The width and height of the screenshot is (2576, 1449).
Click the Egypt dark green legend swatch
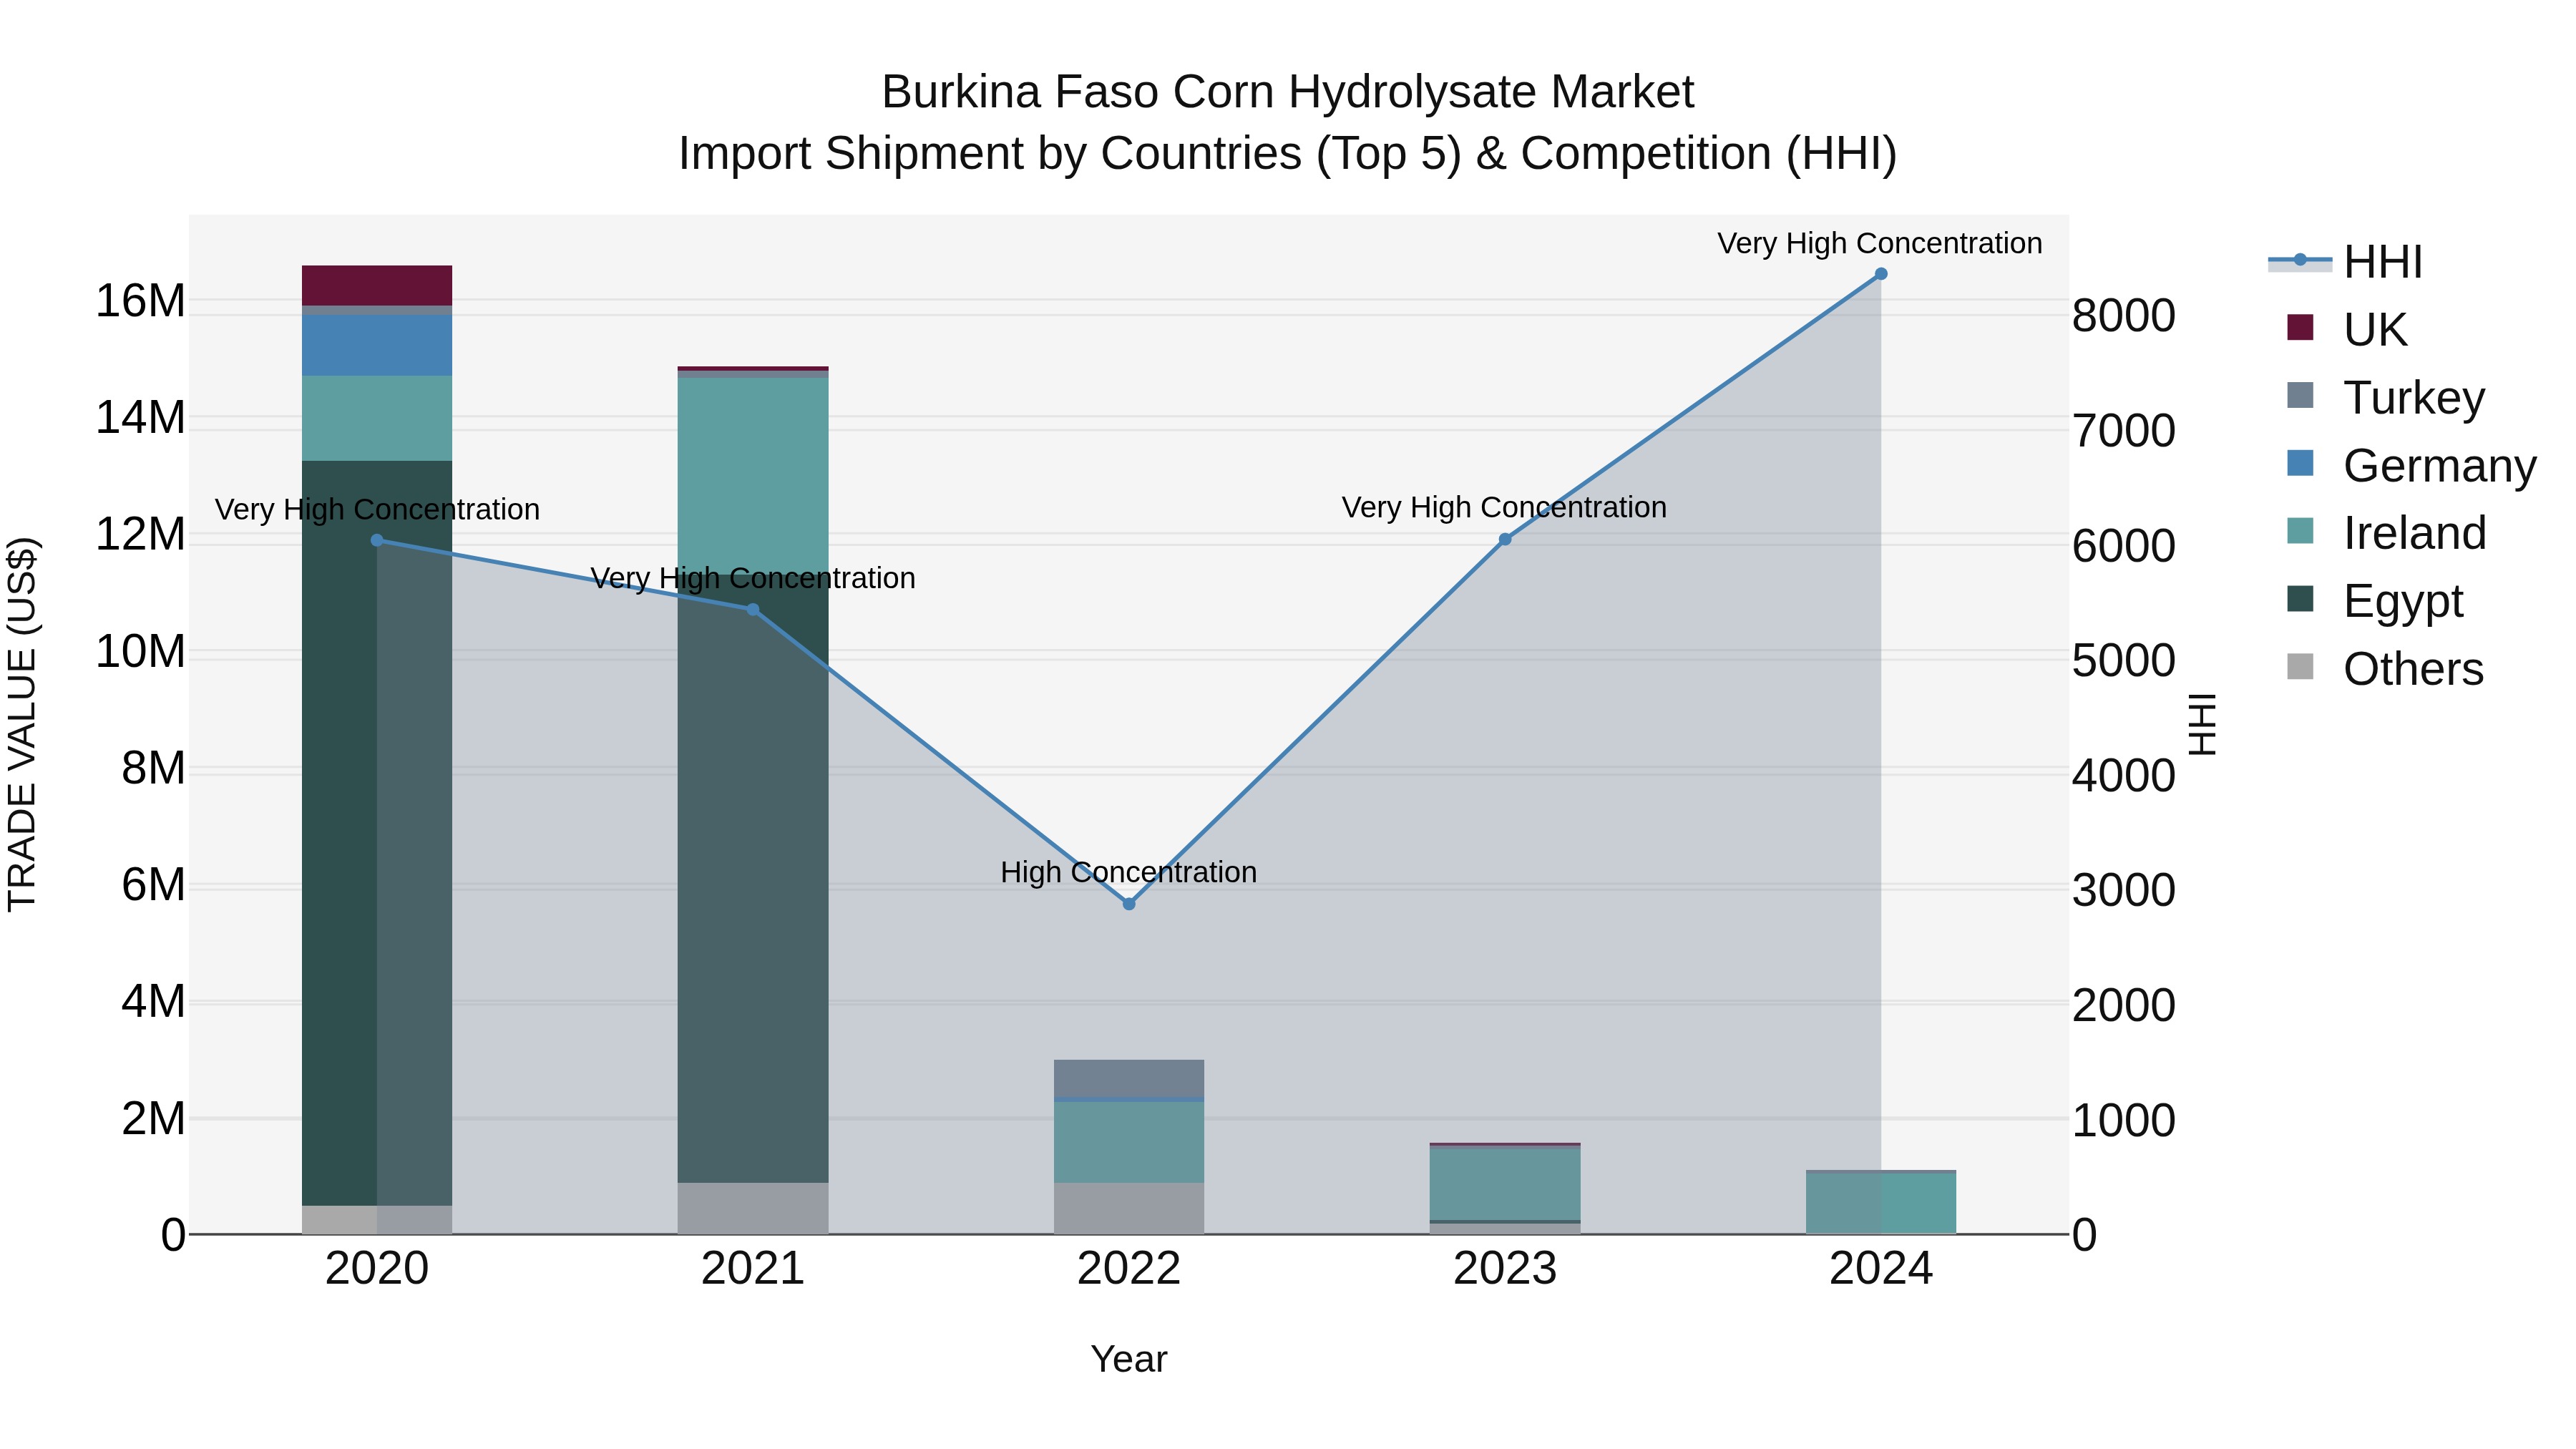click(2300, 599)
